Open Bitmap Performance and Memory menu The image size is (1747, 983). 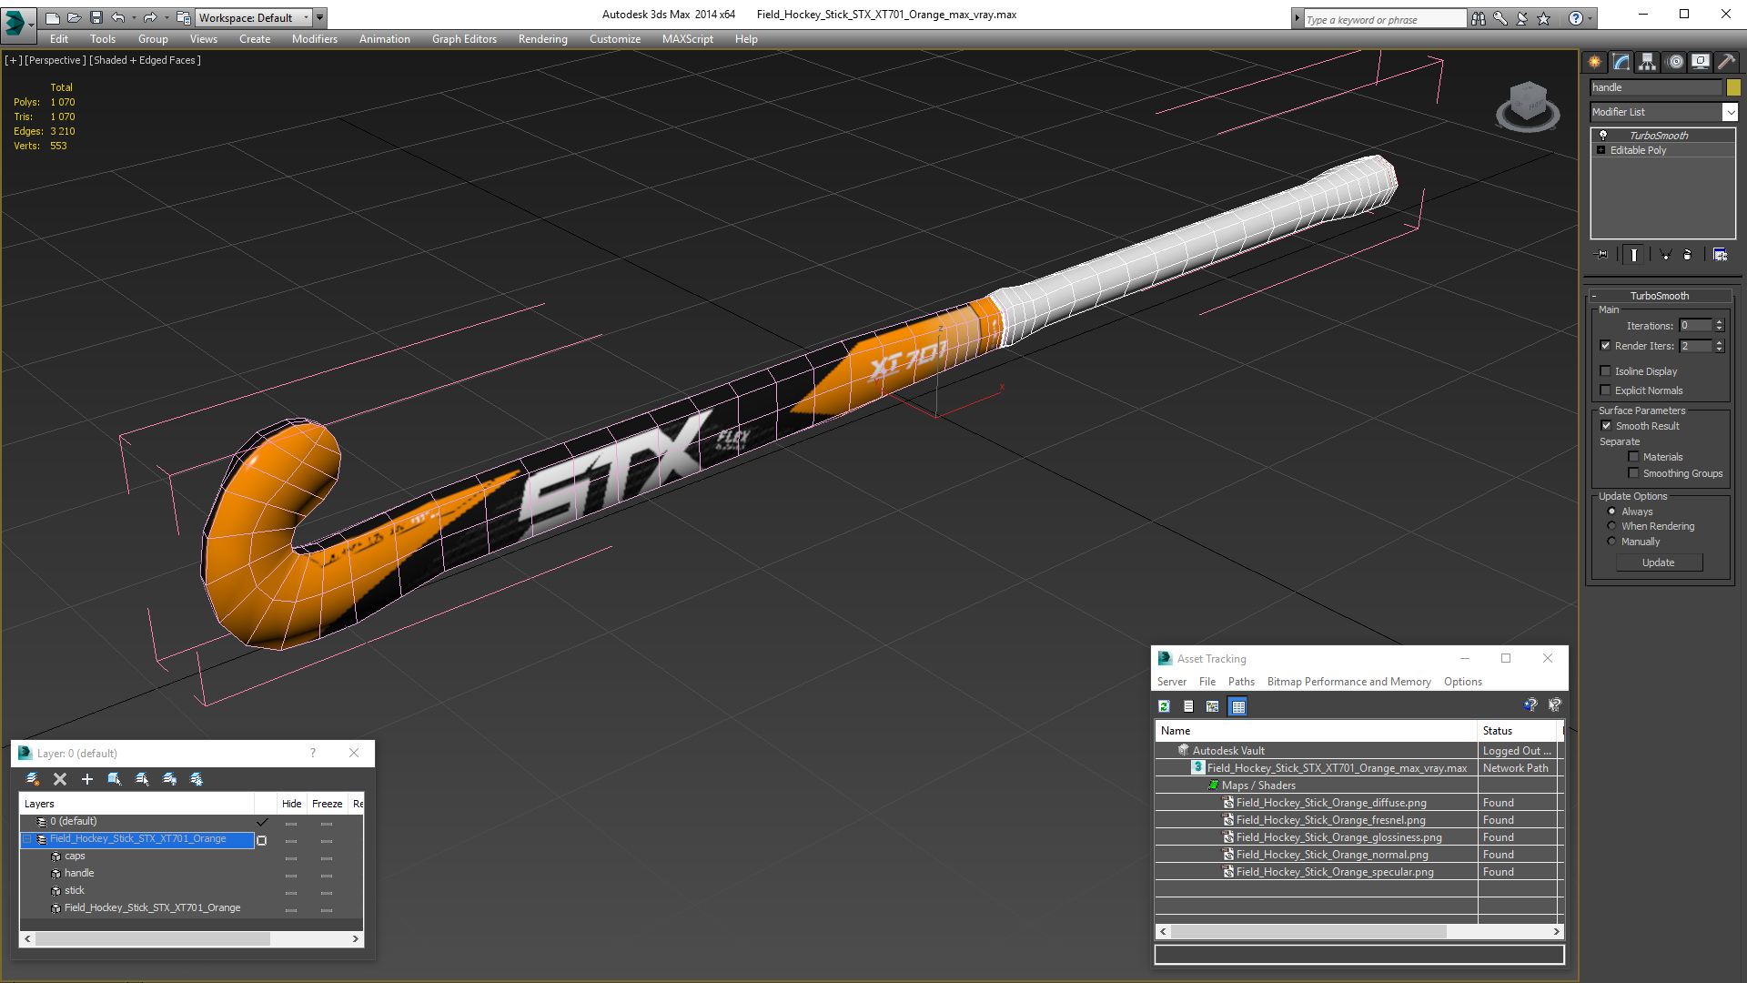pos(1348,682)
